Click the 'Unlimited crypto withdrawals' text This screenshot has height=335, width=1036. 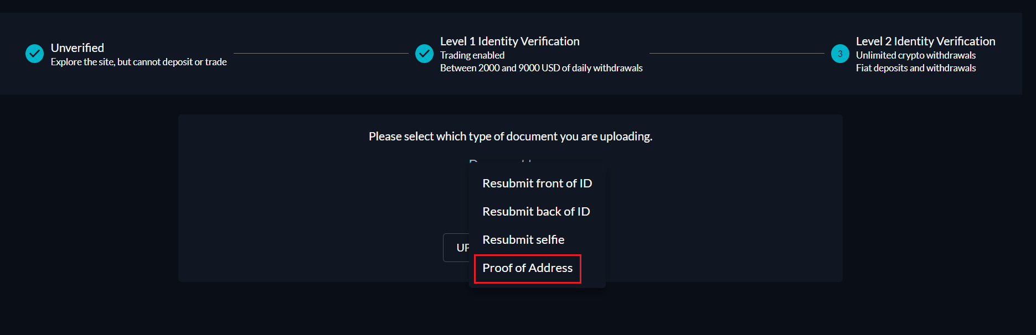(x=915, y=55)
